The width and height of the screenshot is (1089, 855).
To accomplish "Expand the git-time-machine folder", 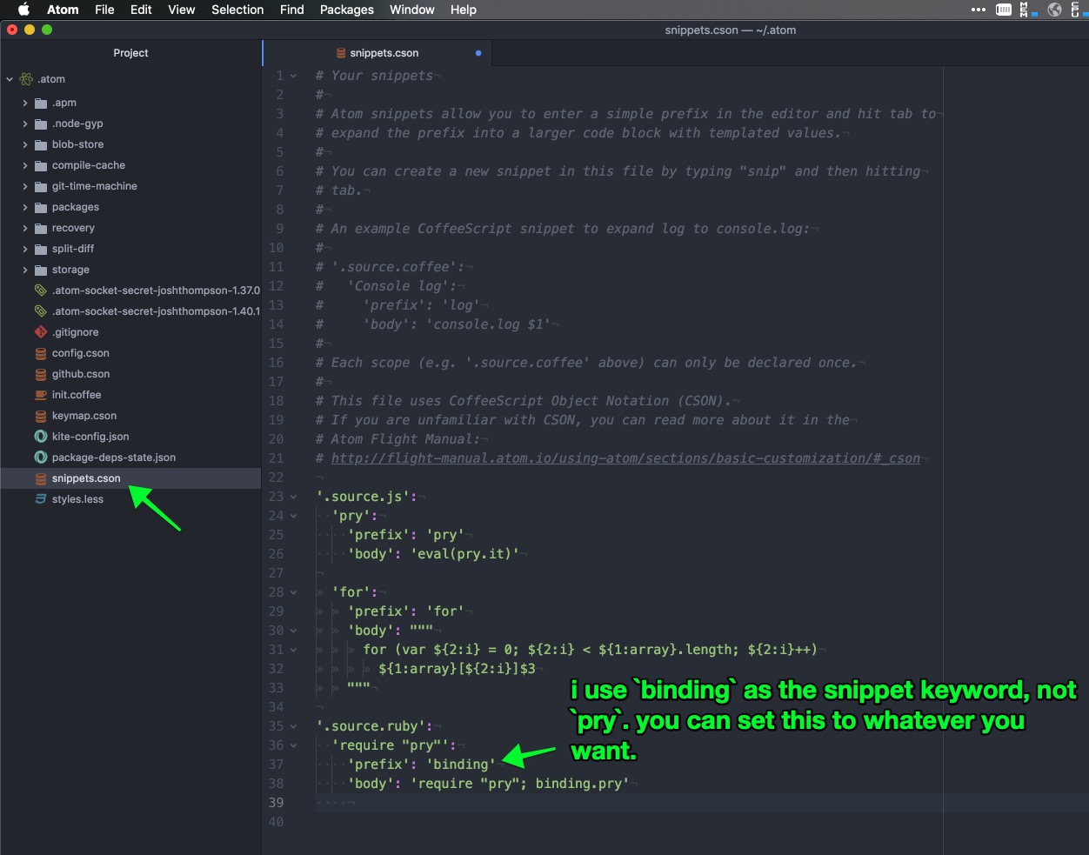I will coord(25,186).
